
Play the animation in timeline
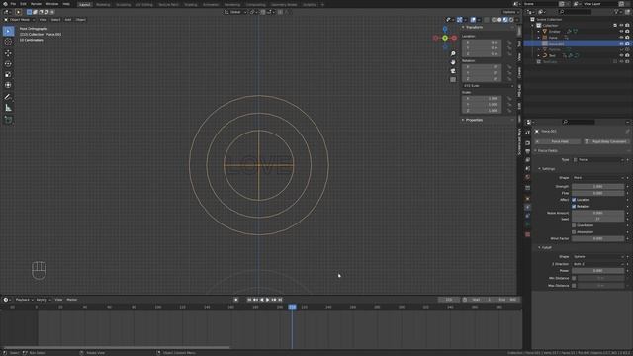(x=268, y=300)
